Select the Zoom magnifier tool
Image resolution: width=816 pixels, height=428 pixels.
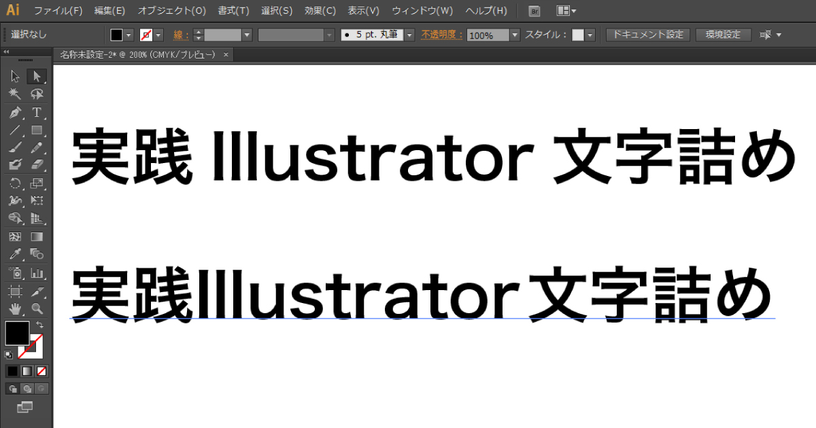(x=37, y=309)
